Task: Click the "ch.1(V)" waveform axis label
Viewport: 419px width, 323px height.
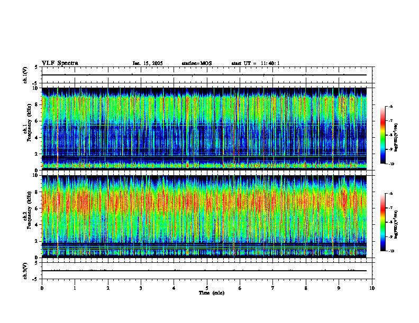Action: (25, 75)
